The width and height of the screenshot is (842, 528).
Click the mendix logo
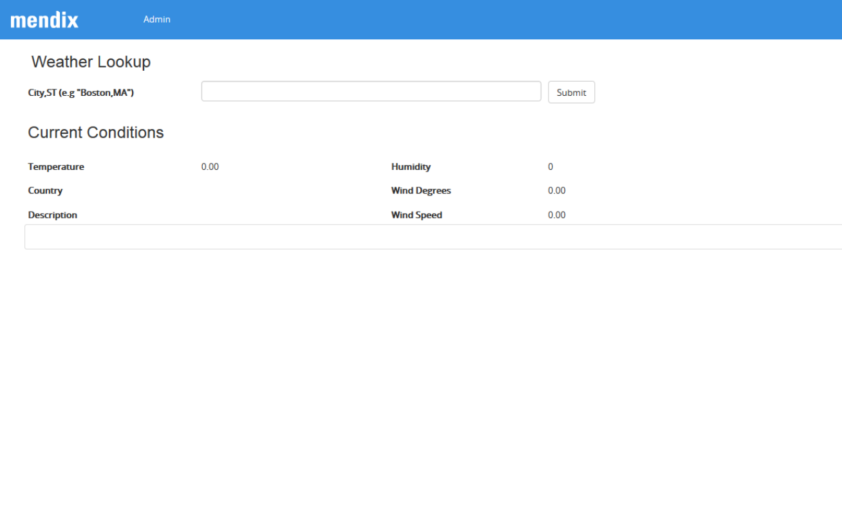pos(44,20)
